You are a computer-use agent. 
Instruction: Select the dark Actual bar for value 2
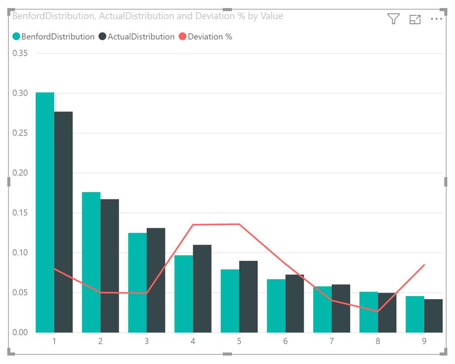[110, 266]
